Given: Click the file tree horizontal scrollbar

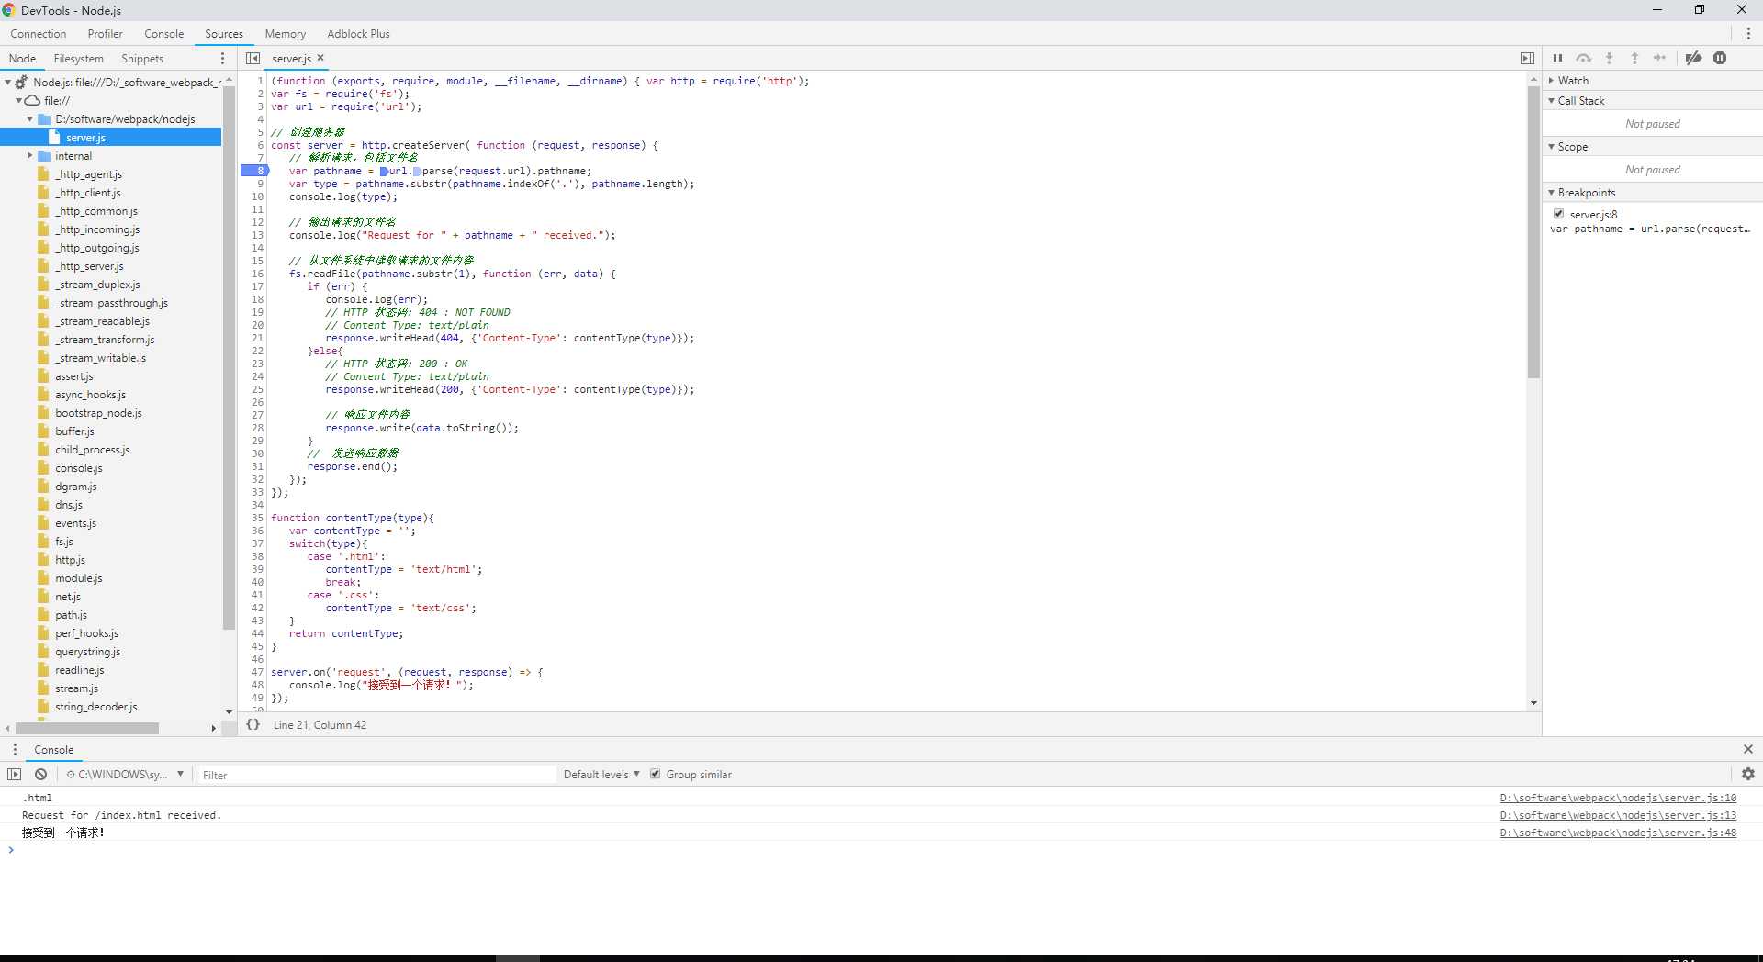Looking at the screenshot, I should tap(87, 728).
